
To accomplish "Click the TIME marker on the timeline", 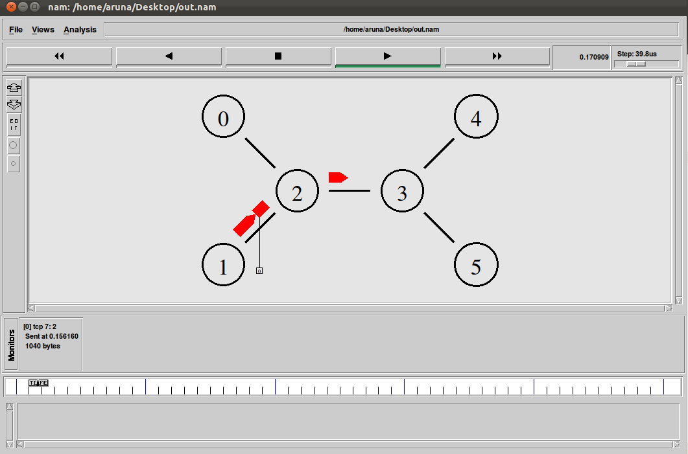I will pos(38,383).
